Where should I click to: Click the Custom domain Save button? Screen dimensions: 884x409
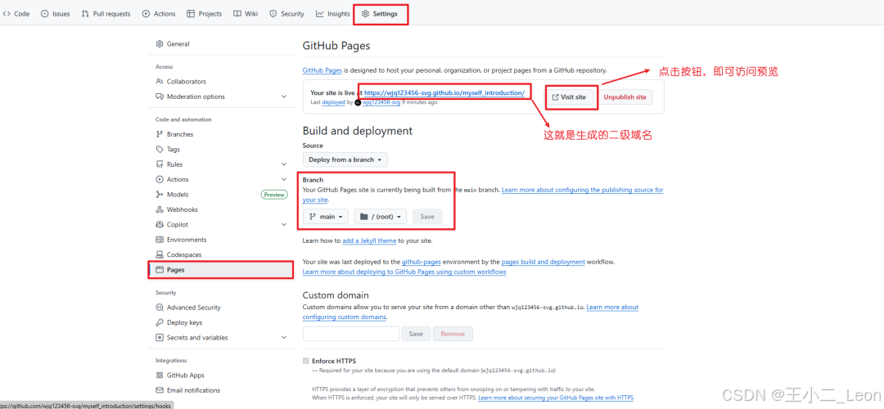tap(416, 334)
